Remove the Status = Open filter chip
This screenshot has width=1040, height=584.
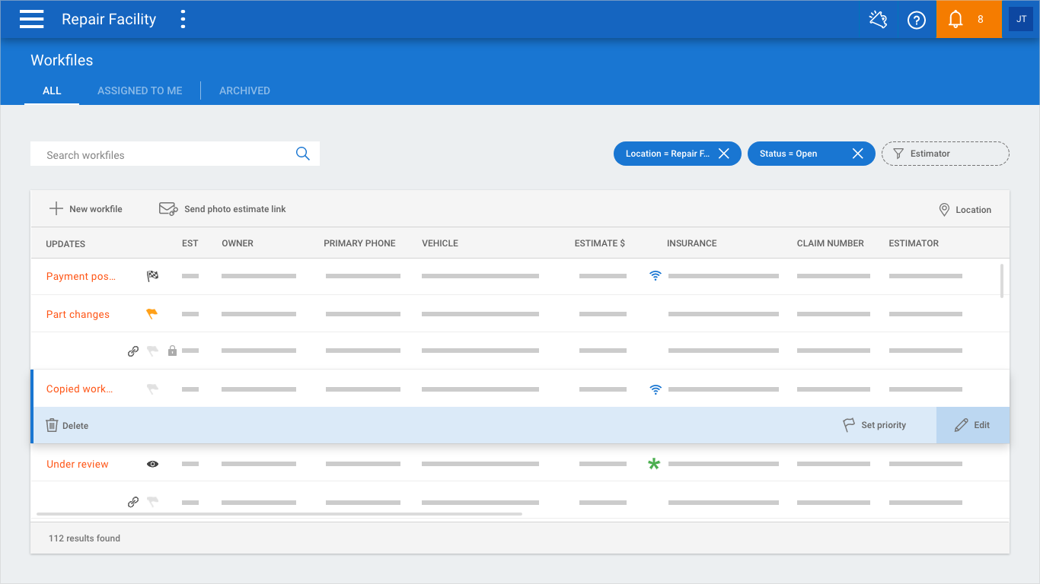pos(858,154)
